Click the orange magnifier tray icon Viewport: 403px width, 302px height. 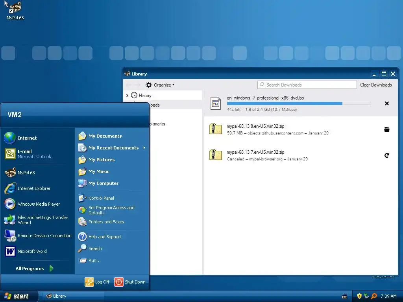(x=374, y=296)
